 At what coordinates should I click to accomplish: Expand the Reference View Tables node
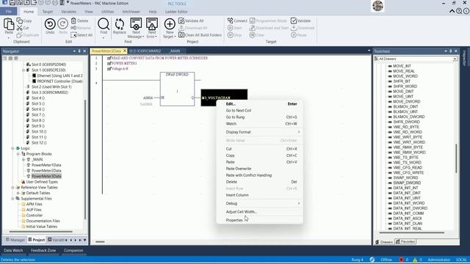click(12, 188)
